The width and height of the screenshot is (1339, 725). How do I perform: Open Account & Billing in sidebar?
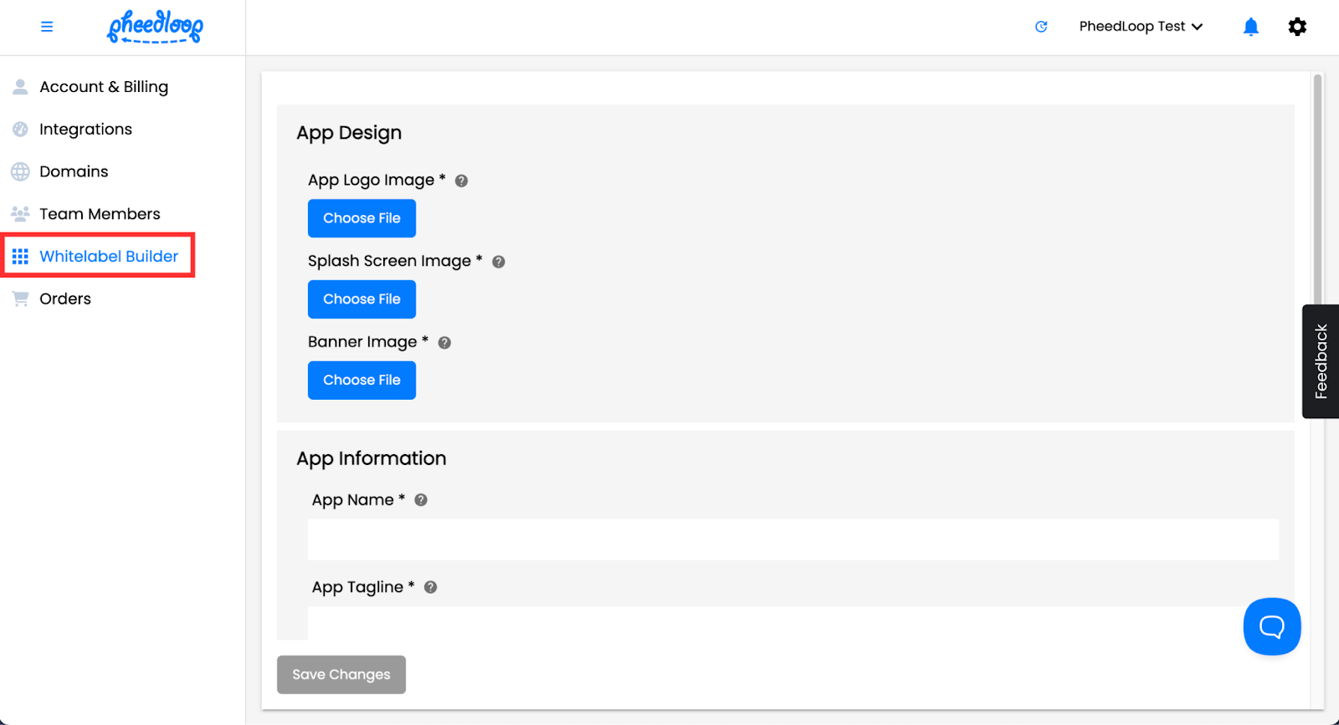[x=103, y=87]
